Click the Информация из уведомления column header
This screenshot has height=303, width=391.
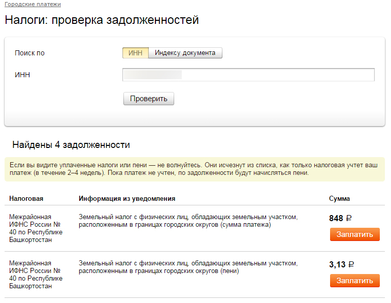(127, 199)
